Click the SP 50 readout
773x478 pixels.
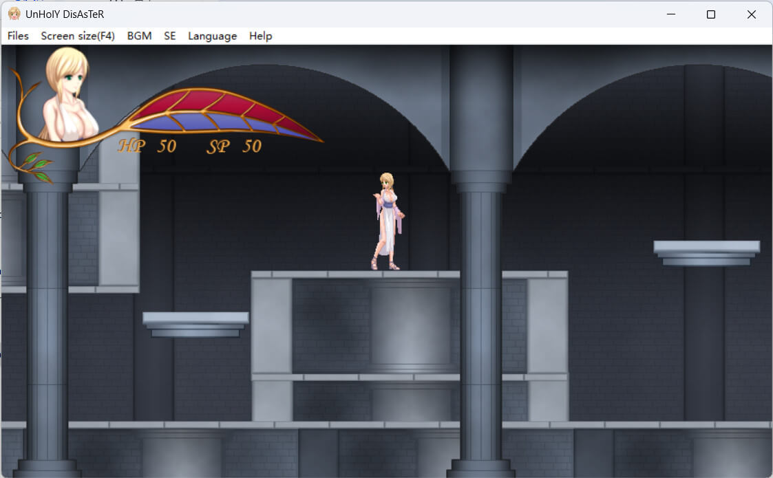pos(234,146)
